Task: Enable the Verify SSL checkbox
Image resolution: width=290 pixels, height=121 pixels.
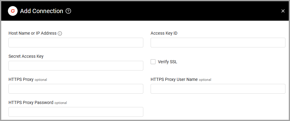Action: click(x=153, y=62)
